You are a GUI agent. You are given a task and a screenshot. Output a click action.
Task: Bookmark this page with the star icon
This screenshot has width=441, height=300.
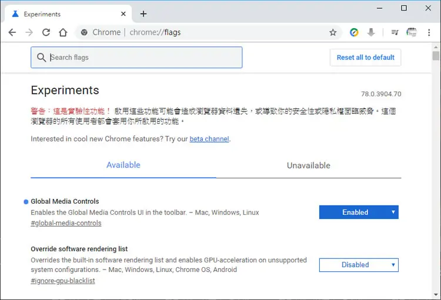(x=333, y=33)
